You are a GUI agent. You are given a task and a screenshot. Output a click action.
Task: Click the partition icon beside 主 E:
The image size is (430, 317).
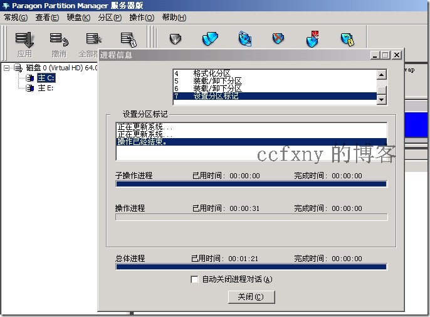tap(30, 88)
